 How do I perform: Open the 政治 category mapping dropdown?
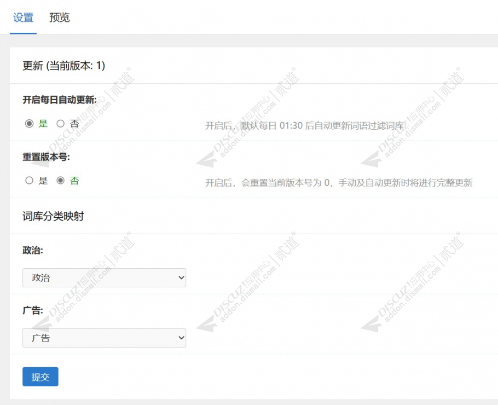click(104, 277)
